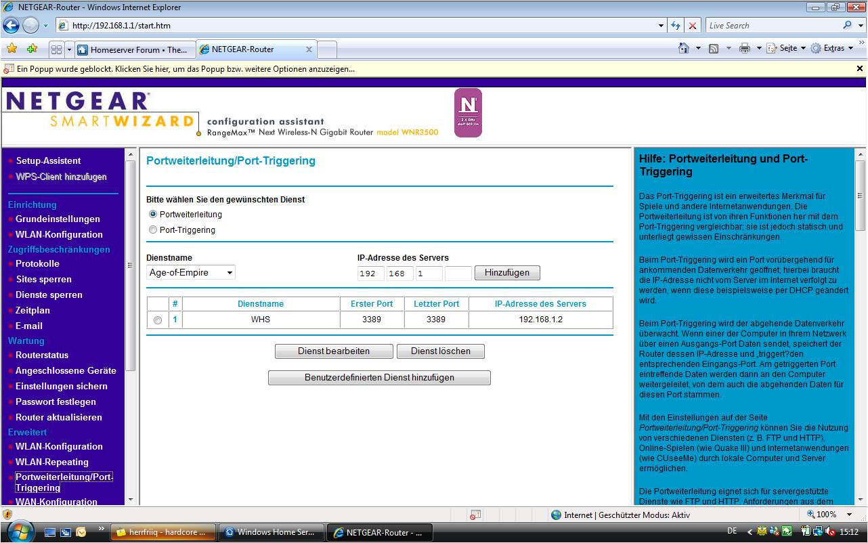This screenshot has width=868, height=543.
Task: Click the Home page icon
Action: click(x=684, y=48)
